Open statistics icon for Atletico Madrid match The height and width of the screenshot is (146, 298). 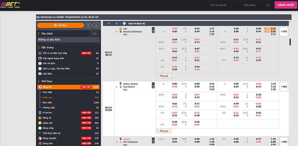click(x=153, y=87)
